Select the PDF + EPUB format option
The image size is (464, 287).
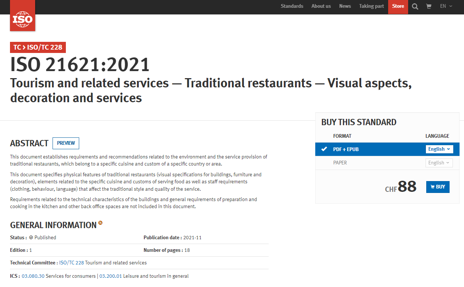coord(346,149)
